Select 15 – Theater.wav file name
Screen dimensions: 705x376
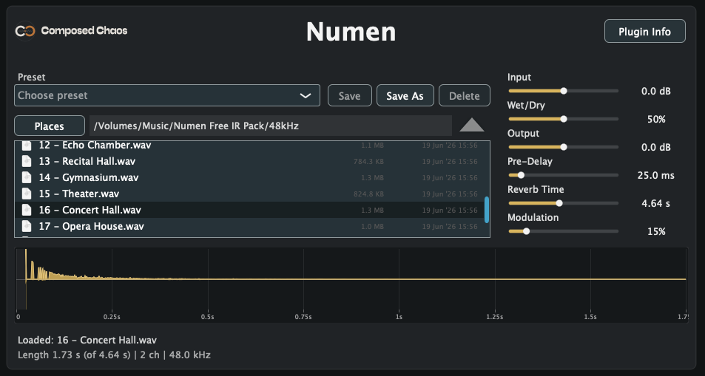(78, 194)
